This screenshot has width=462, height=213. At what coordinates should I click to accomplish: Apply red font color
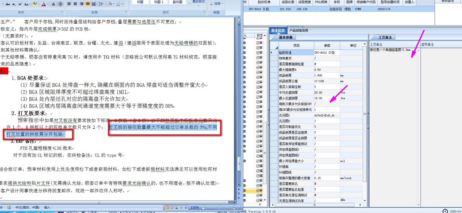coord(44,4)
